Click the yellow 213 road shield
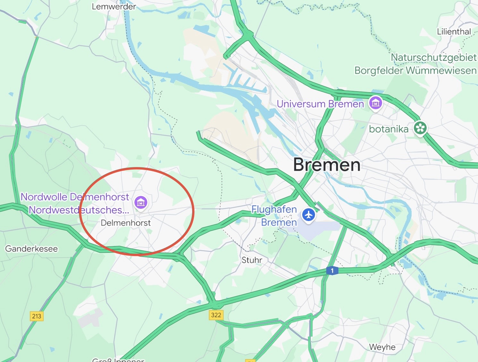The height and width of the screenshot is (362, 478). [x=37, y=316]
